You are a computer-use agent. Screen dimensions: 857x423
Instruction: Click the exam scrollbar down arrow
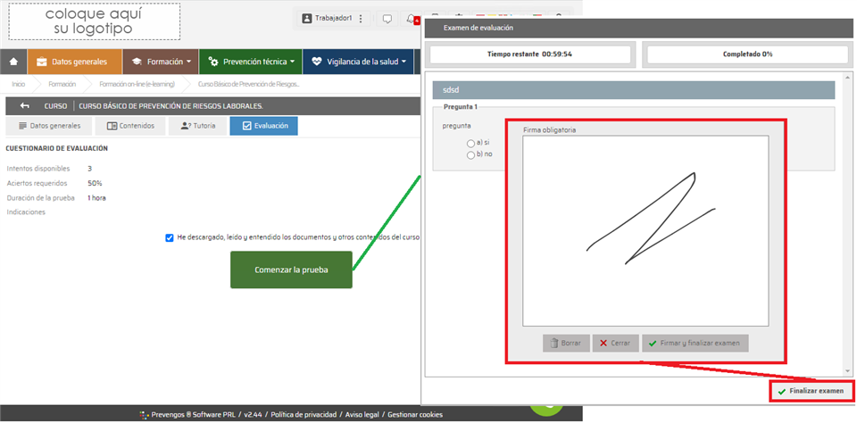pyautogui.click(x=846, y=373)
